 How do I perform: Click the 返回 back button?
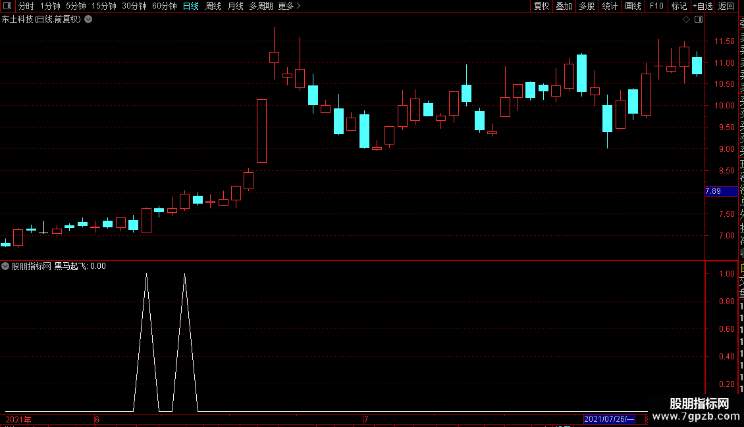(726, 6)
